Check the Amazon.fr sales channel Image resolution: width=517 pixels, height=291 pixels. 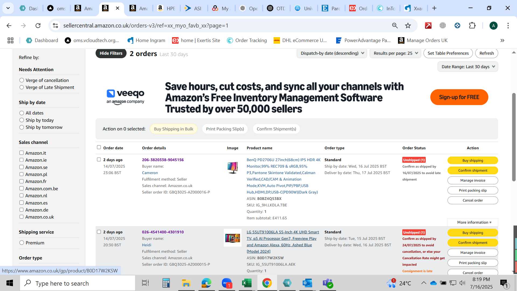(x=22, y=181)
